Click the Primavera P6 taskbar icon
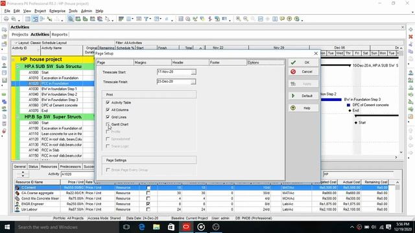 tap(186, 227)
